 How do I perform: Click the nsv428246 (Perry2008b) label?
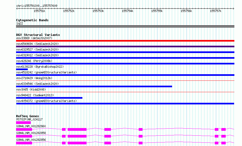34,61
